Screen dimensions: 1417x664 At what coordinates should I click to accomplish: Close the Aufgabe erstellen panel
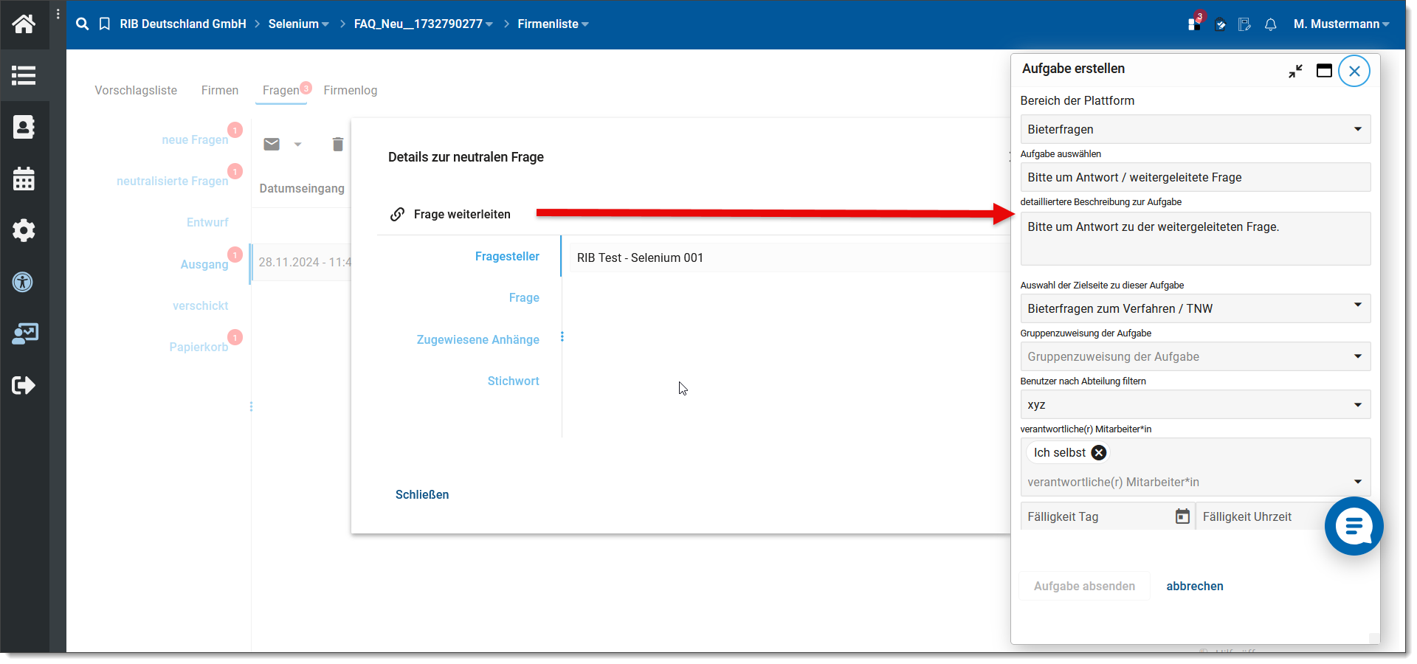click(1354, 71)
